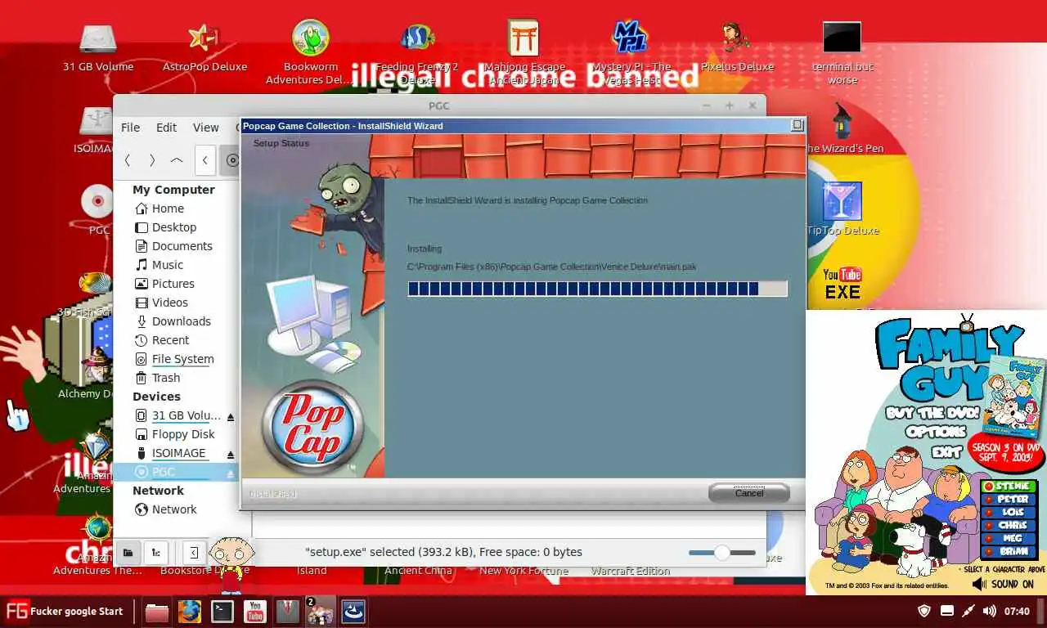The image size is (1047, 628).
Task: Open Network in the sidebar
Action: pyautogui.click(x=174, y=509)
